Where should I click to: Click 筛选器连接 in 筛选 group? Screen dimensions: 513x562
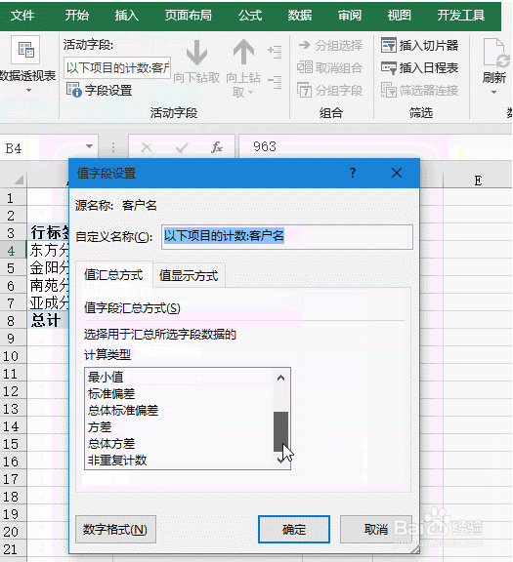[x=419, y=90]
